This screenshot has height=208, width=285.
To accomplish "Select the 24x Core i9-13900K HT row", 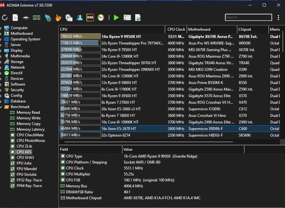I will click(x=170, y=56).
